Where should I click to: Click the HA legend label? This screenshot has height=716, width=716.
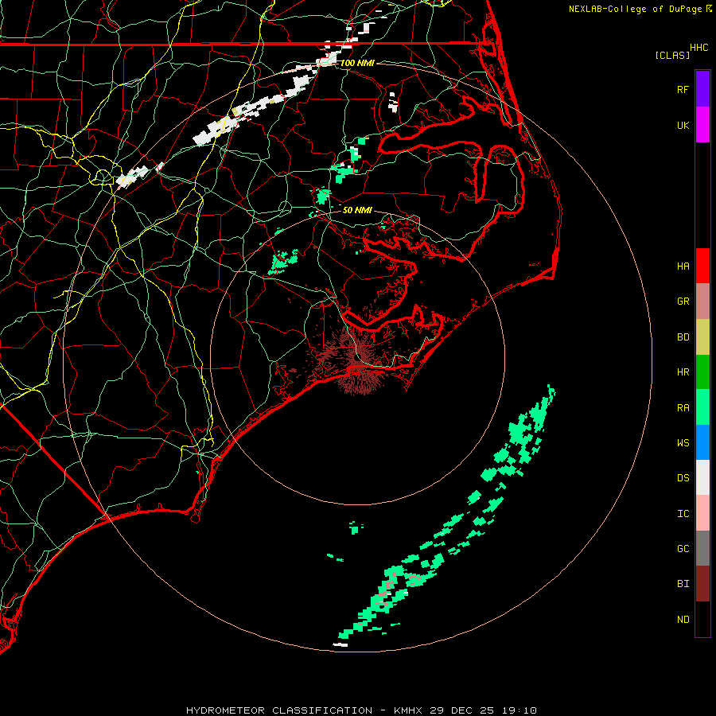683,266
